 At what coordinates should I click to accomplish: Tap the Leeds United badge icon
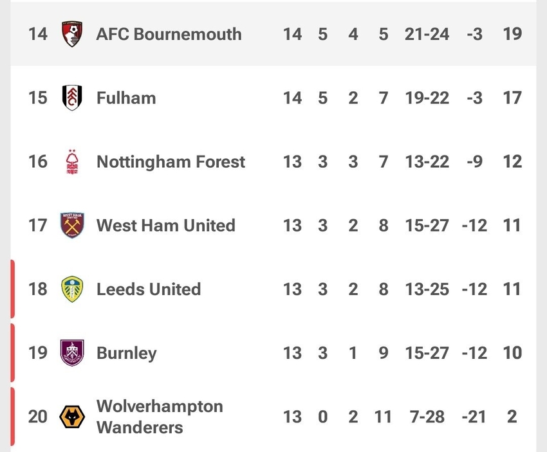coord(72,289)
